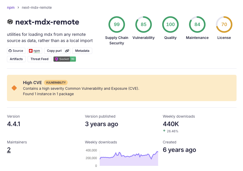
Task: Click the Quality 100 score ring
Action: tap(170, 25)
